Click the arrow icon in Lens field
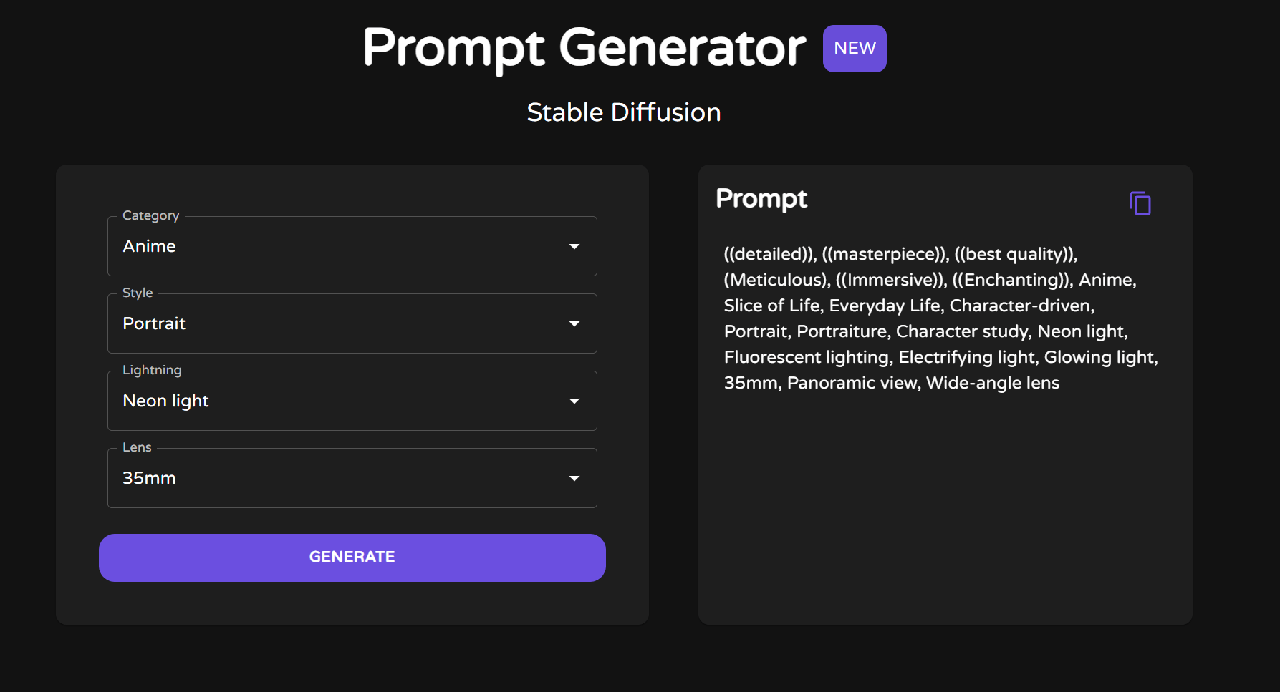Screen dimensions: 1280x692 [x=574, y=478]
